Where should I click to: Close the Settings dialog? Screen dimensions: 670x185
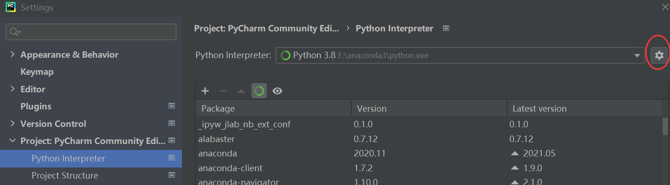665,6
